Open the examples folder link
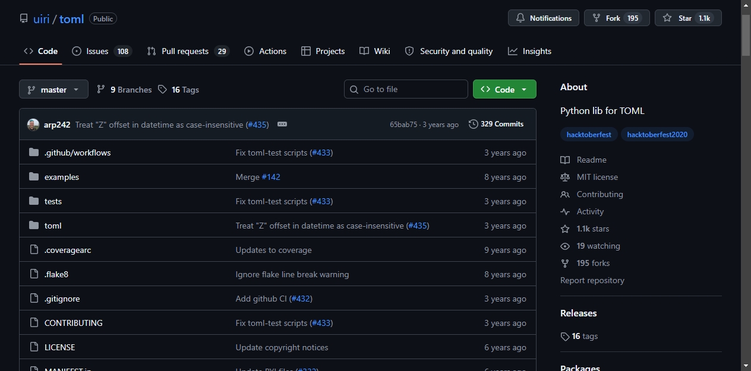 click(62, 177)
